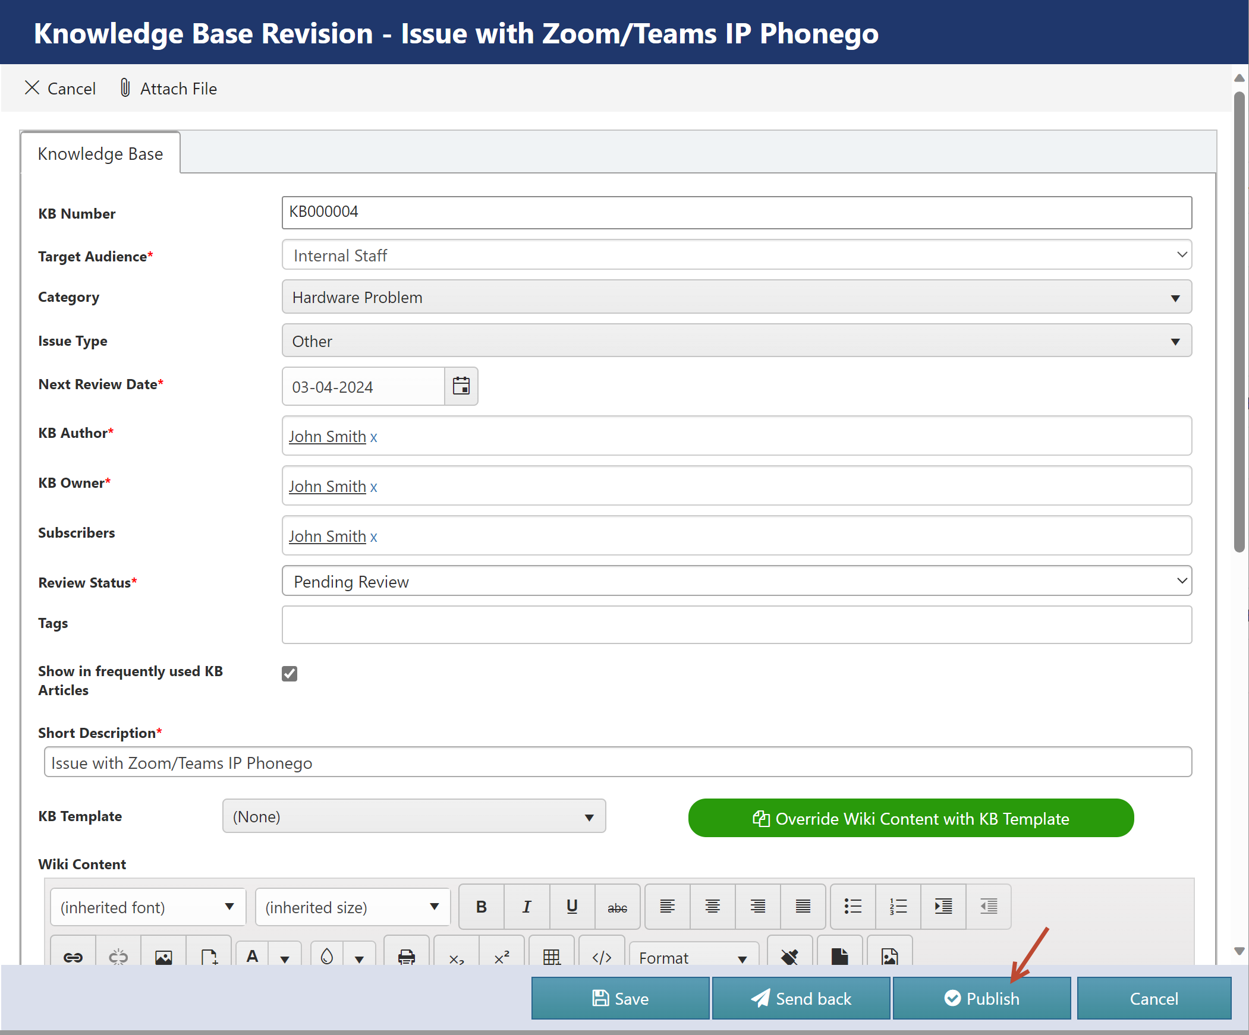Open the Category dropdown

[737, 297]
